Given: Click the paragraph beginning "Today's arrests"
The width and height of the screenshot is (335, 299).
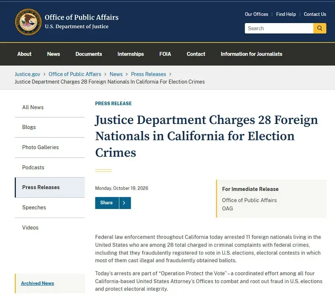Looking at the screenshot, I should (x=209, y=281).
